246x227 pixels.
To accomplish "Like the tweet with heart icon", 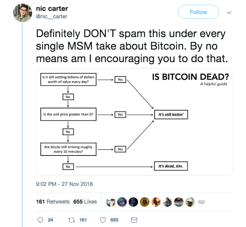I will pyautogui.click(x=104, y=220).
